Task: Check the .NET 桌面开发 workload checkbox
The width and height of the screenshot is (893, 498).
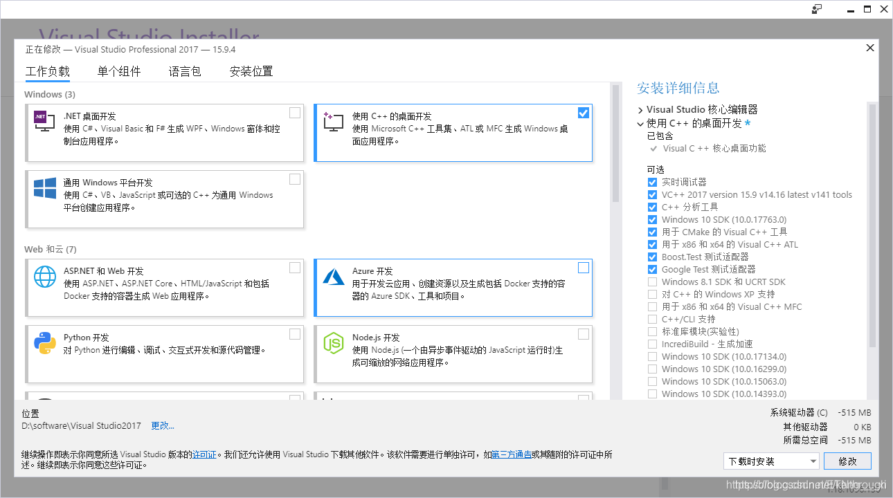Action: coord(295,113)
